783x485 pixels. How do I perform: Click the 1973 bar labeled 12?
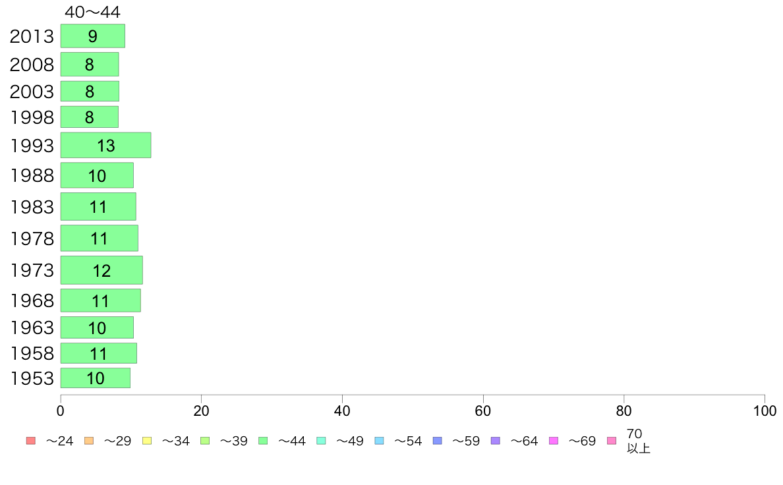[x=102, y=270]
